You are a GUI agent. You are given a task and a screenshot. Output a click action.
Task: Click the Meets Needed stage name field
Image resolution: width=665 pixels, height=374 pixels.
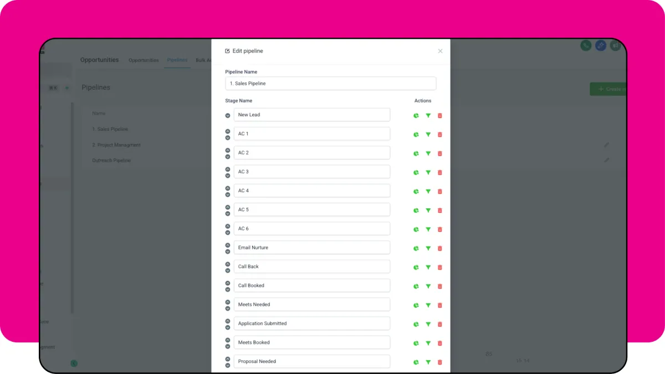pyautogui.click(x=312, y=304)
